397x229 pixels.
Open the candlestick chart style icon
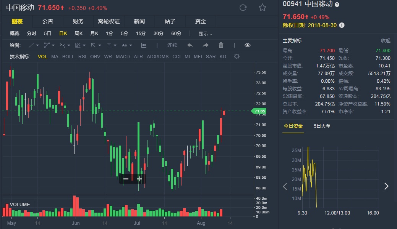(144, 45)
